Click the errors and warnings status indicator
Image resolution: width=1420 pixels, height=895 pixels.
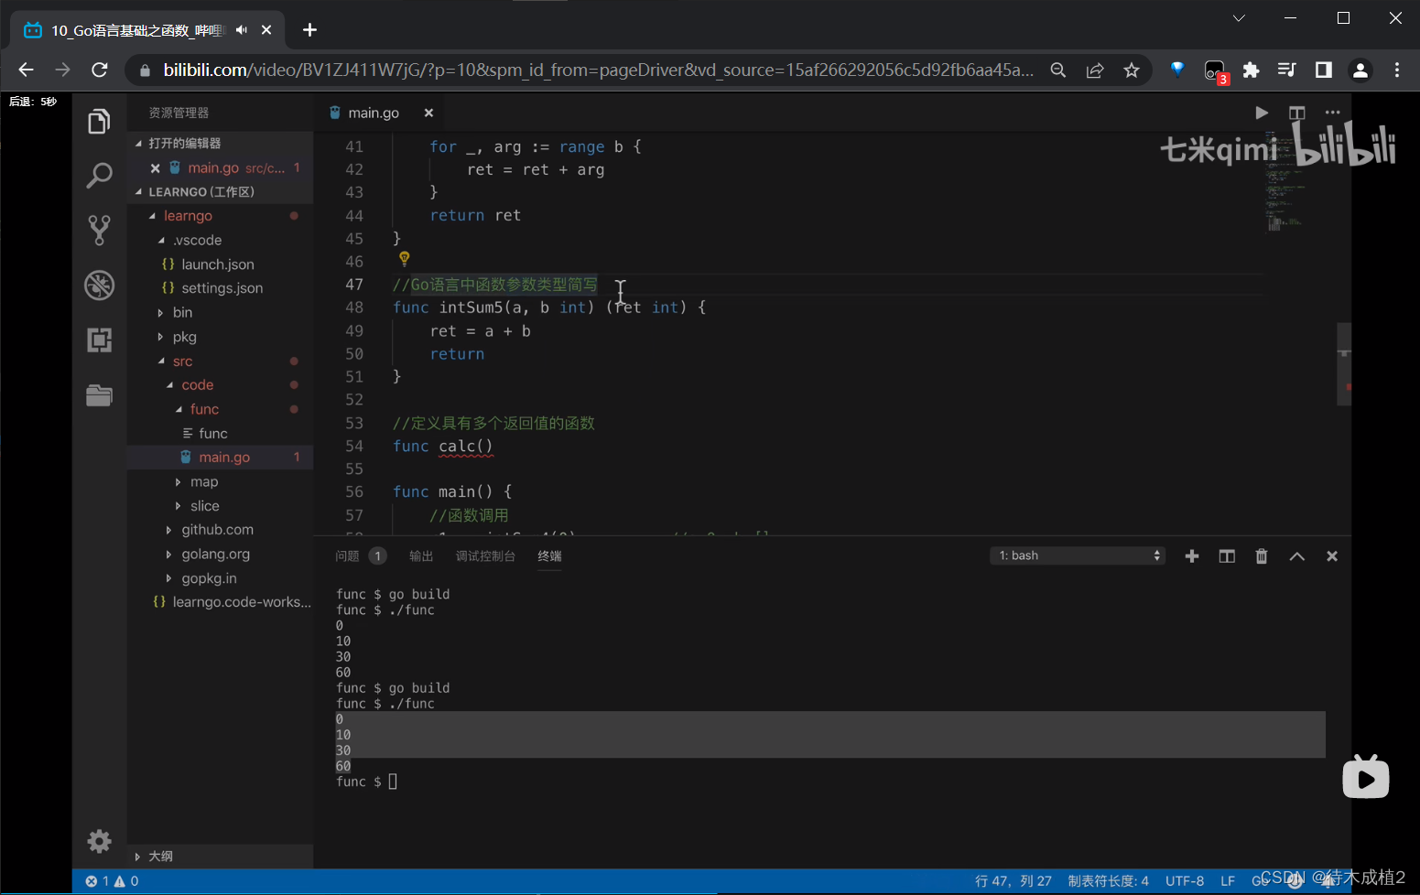pyautogui.click(x=112, y=880)
